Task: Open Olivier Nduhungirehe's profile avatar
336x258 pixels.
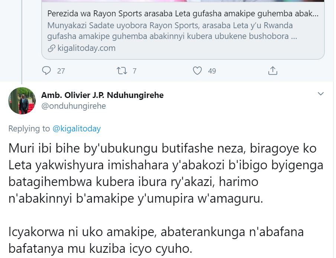Action: (22, 101)
